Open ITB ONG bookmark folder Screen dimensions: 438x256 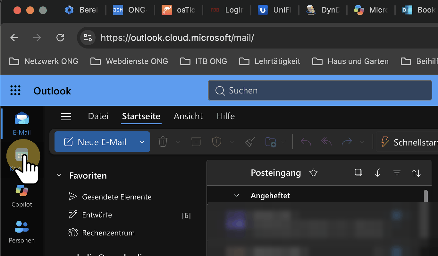(204, 61)
